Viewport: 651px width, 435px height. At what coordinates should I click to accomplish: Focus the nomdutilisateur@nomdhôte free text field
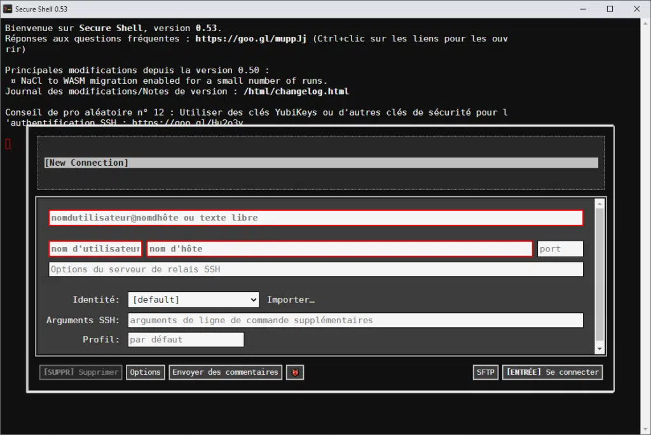point(316,218)
